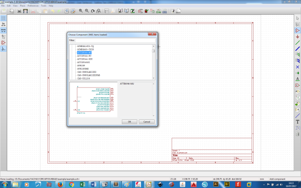Open the Windows Start menu
This screenshot has height=188, width=301.
pyautogui.click(x=5, y=185)
